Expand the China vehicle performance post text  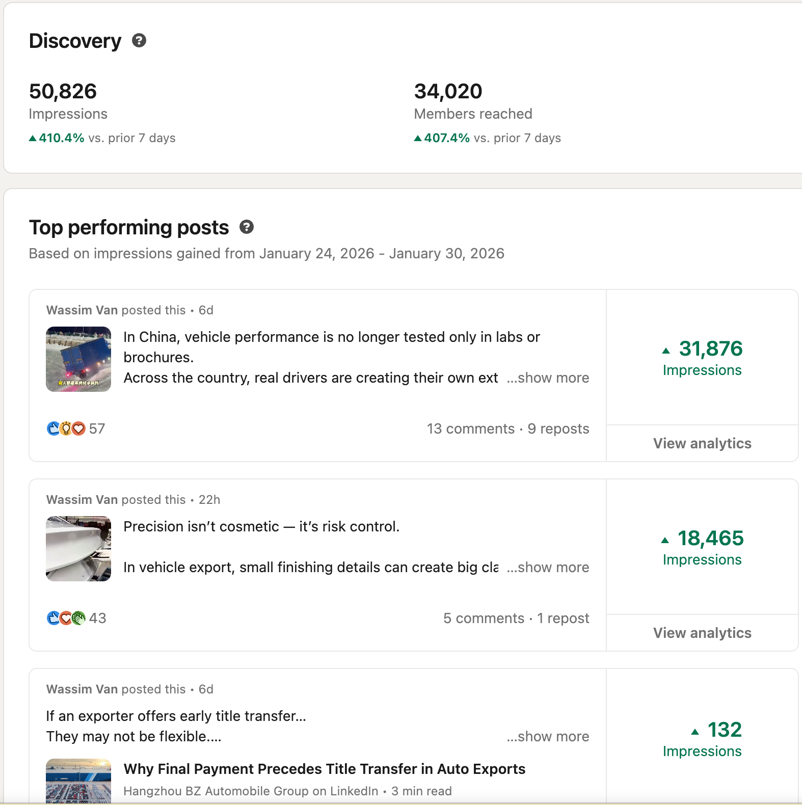(548, 378)
